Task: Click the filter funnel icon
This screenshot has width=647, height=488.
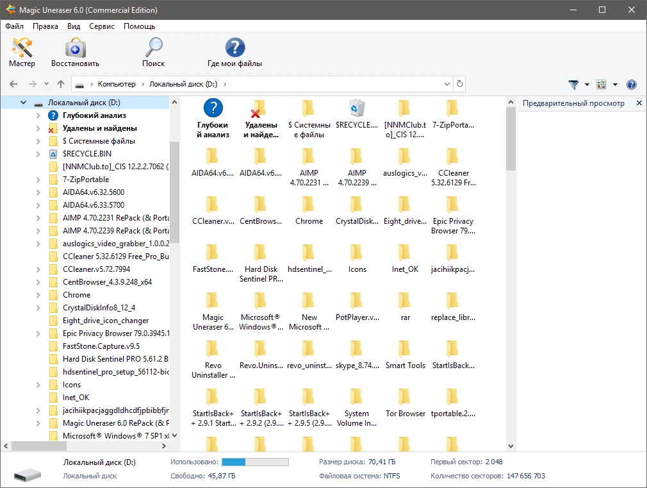Action: click(x=573, y=84)
